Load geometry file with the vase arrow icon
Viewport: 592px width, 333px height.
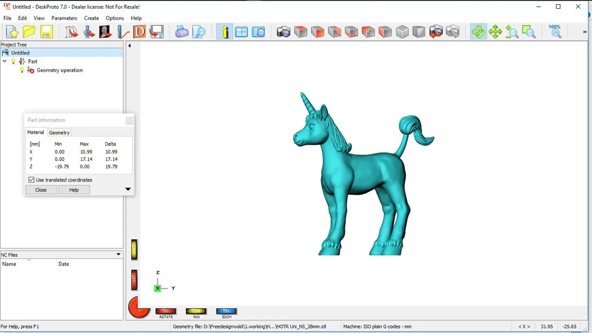coord(89,32)
